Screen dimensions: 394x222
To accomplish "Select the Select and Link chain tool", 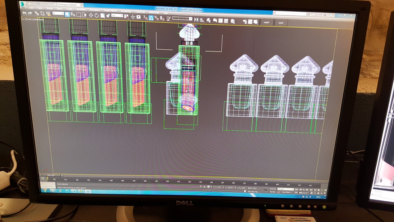I will coord(36,13).
